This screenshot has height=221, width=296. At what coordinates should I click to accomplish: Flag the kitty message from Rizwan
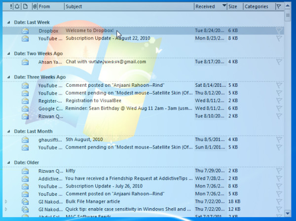[x=279, y=171]
